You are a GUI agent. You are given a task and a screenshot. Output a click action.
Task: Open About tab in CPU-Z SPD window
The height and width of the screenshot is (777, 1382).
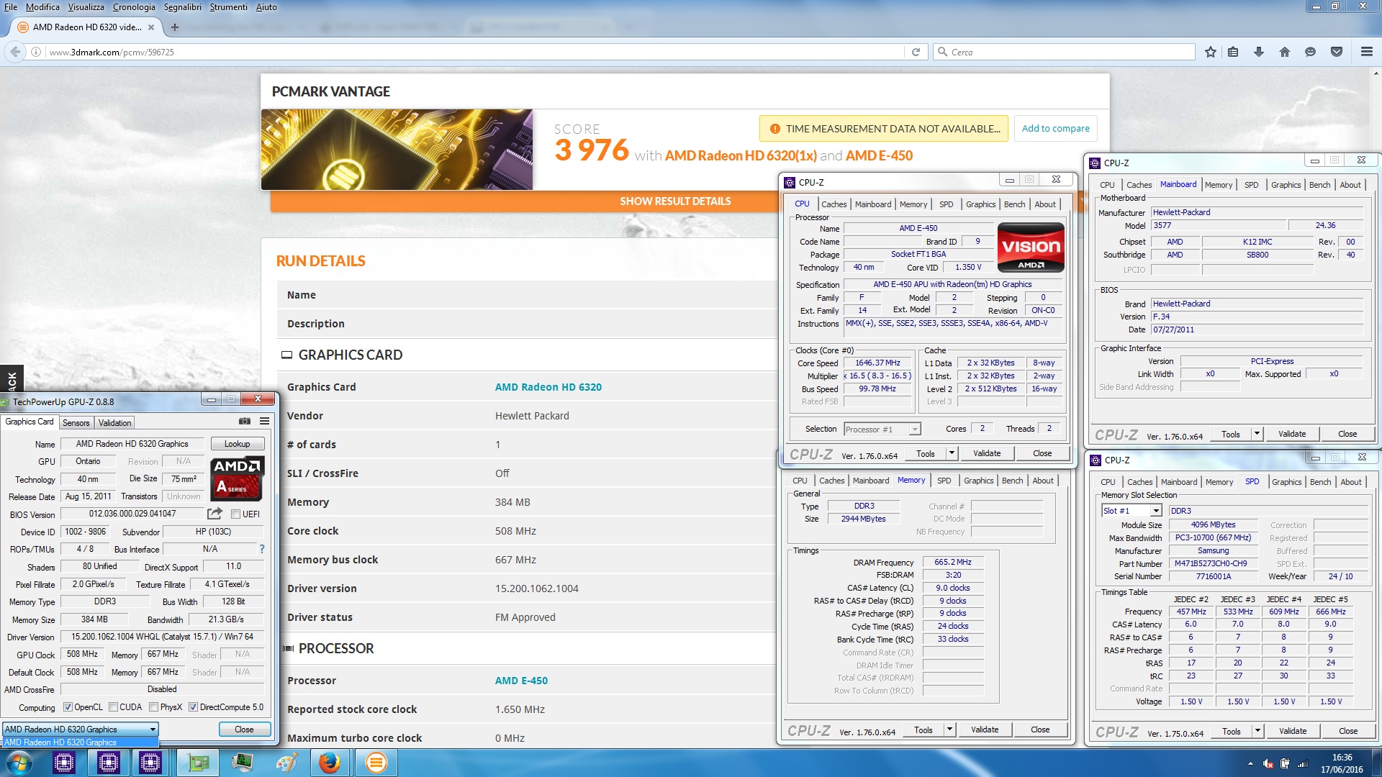tap(1351, 482)
